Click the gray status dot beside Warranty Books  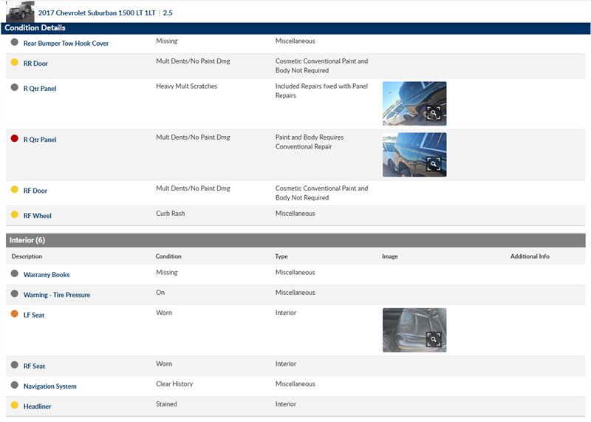(15, 273)
